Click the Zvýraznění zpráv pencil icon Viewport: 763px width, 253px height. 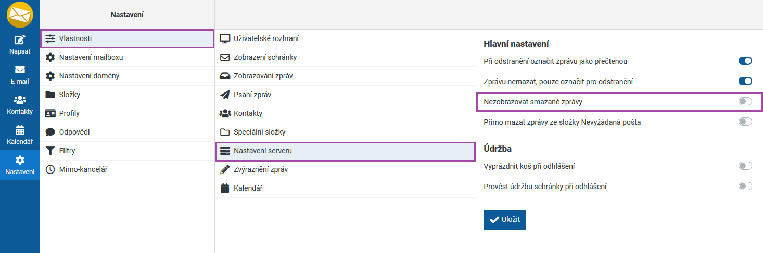click(x=225, y=169)
